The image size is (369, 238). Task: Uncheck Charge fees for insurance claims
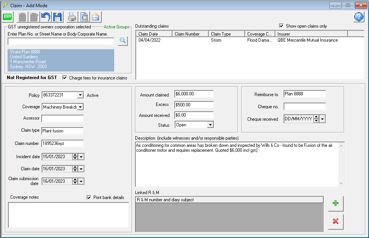(65, 78)
